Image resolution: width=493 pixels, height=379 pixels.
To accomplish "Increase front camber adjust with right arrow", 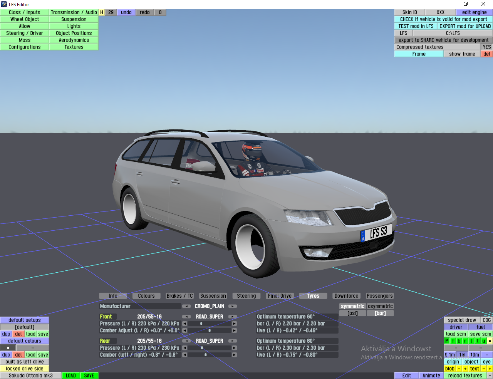I will point(234,330).
